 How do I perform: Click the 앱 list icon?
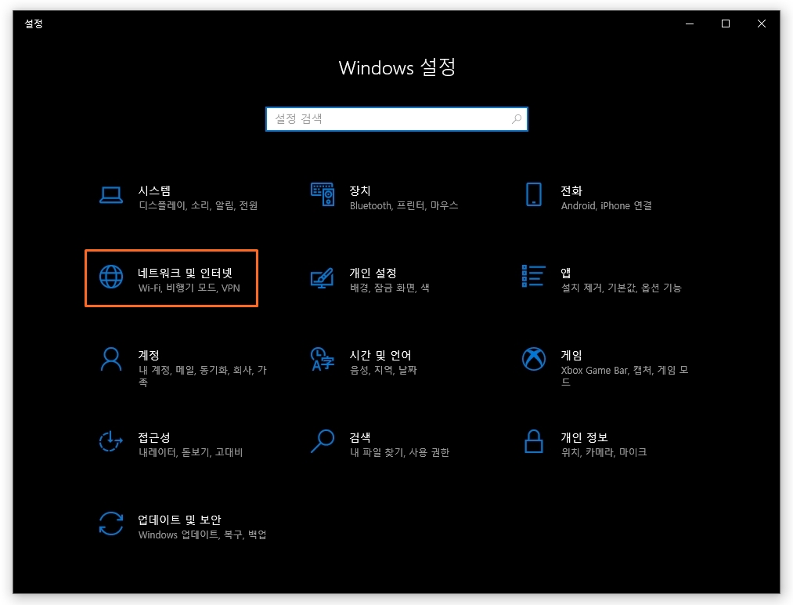pos(534,276)
